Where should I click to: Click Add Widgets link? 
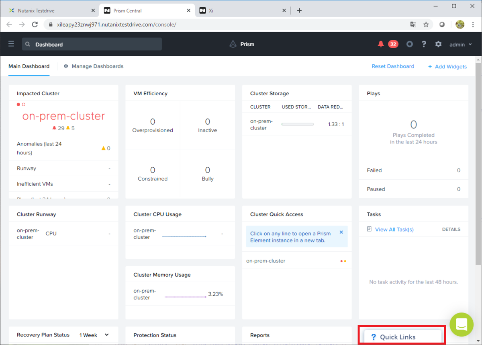tap(447, 66)
